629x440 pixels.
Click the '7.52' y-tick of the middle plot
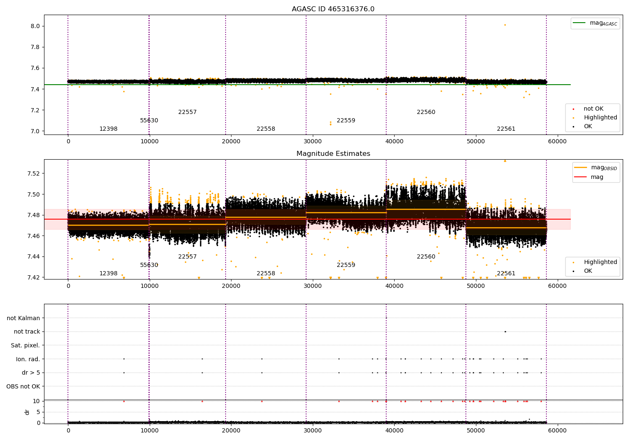[34, 173]
